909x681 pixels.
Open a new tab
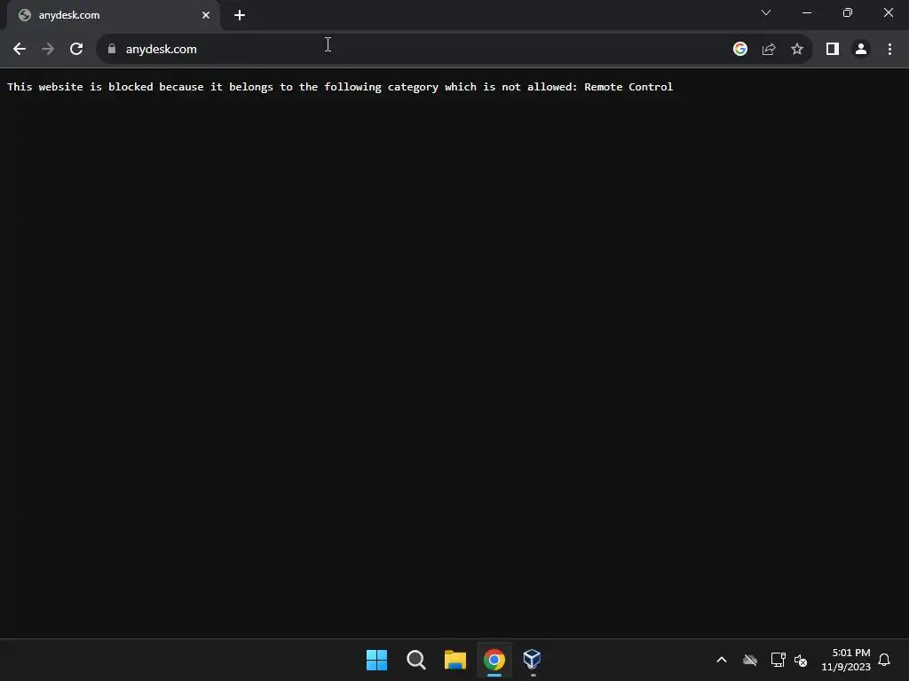coord(240,15)
